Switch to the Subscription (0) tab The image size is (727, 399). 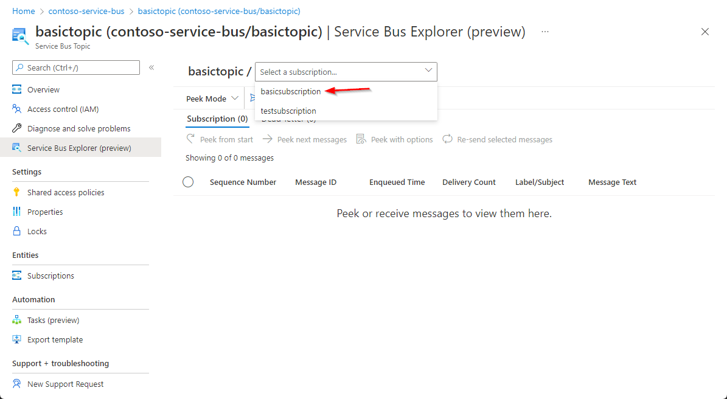[x=217, y=119]
